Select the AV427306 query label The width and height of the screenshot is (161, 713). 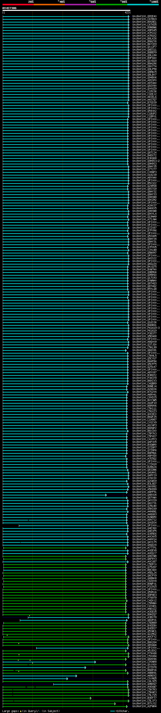tap(9, 8)
